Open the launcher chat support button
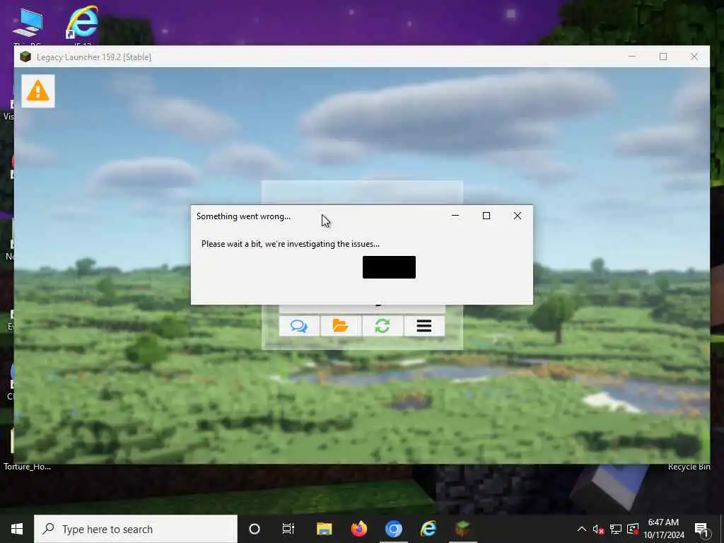The width and height of the screenshot is (724, 543). tap(299, 326)
